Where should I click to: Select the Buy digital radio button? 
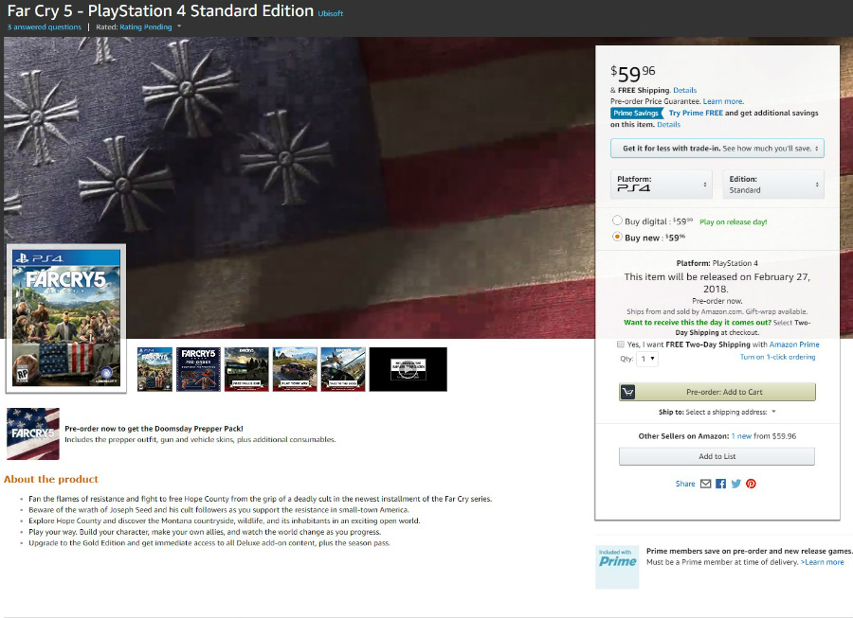(x=617, y=221)
